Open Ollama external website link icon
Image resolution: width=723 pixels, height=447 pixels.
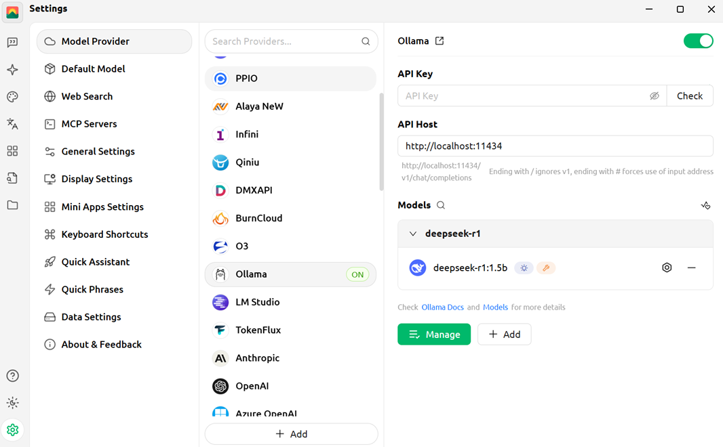[x=439, y=41]
